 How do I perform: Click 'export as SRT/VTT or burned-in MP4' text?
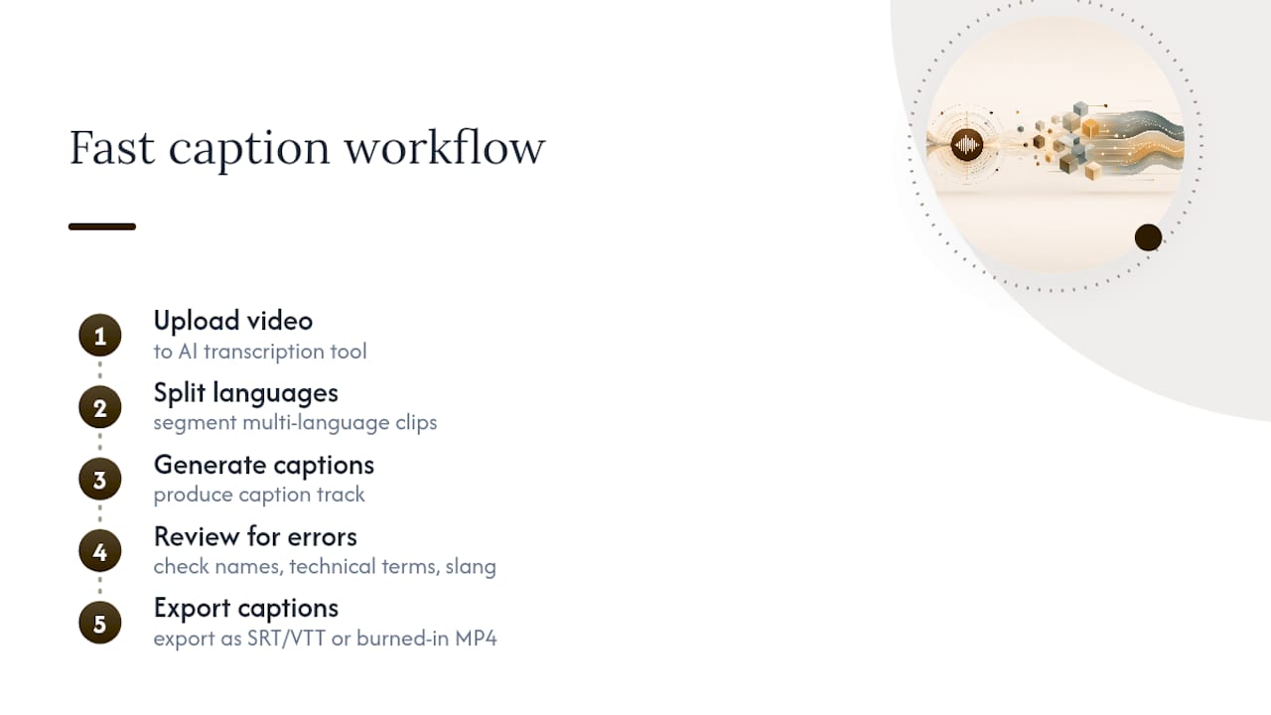[326, 638]
